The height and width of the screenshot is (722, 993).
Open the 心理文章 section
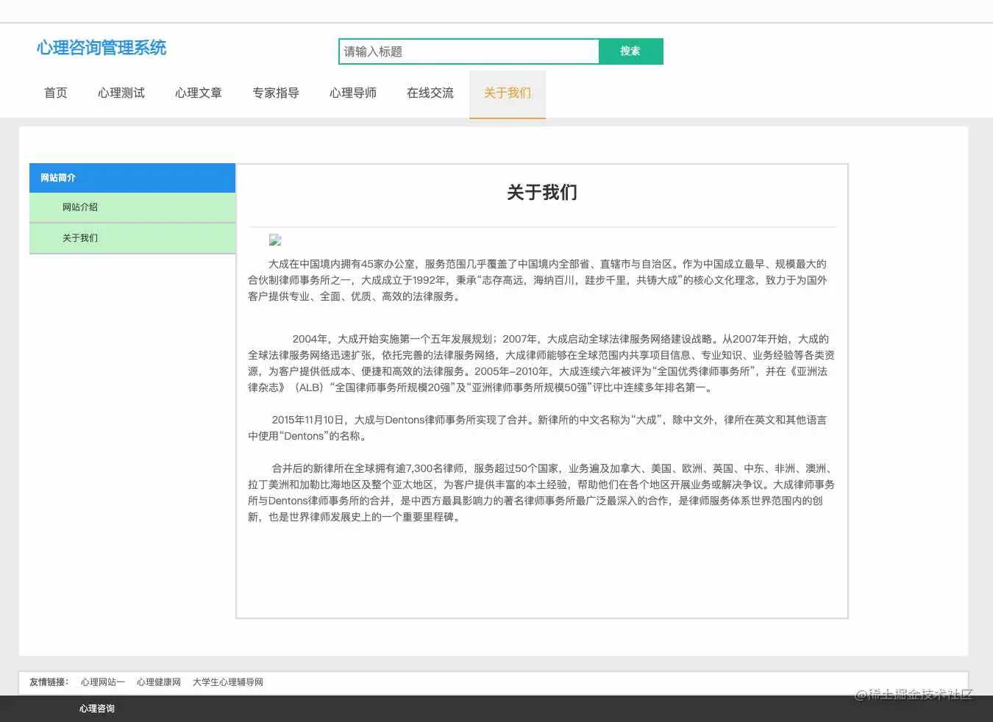199,93
